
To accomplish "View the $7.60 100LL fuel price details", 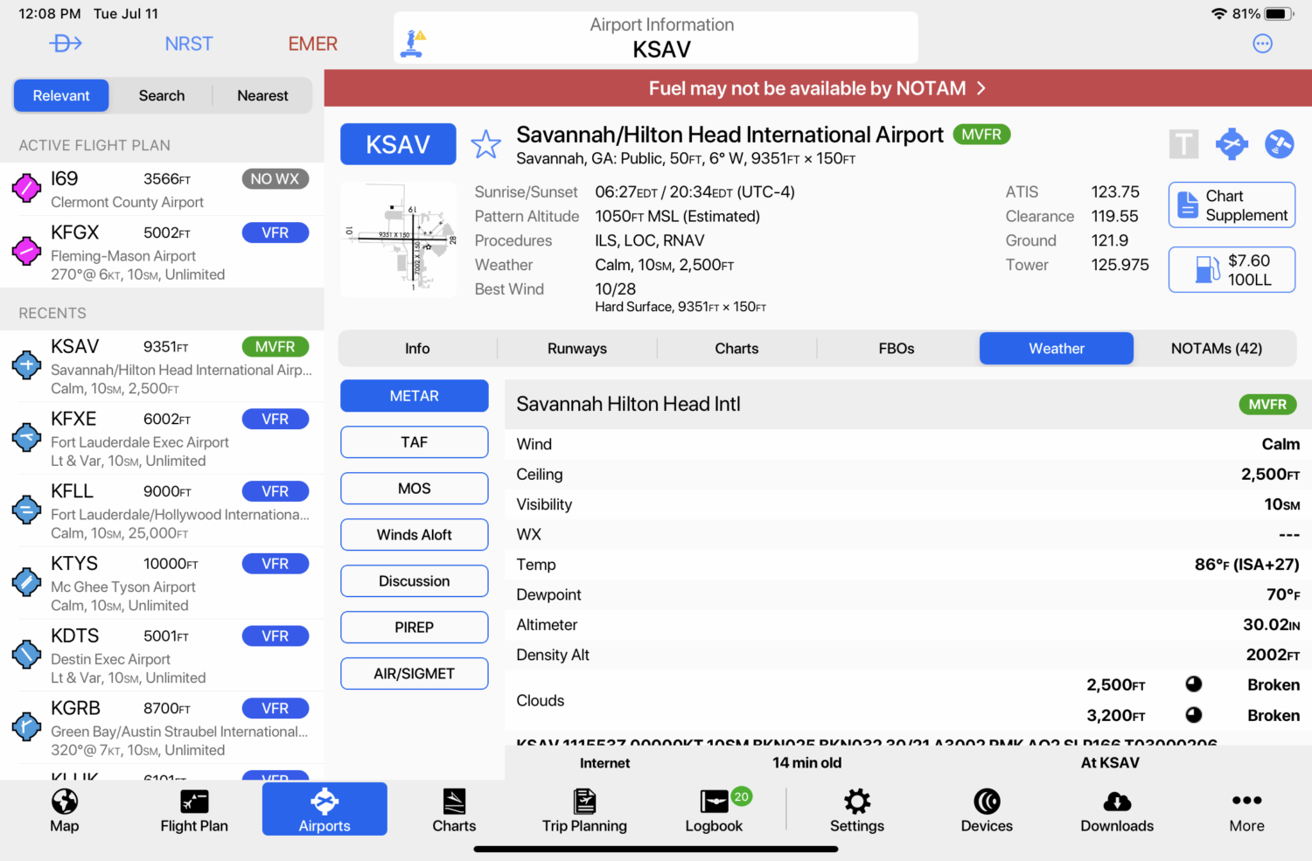I will tap(1232, 269).
